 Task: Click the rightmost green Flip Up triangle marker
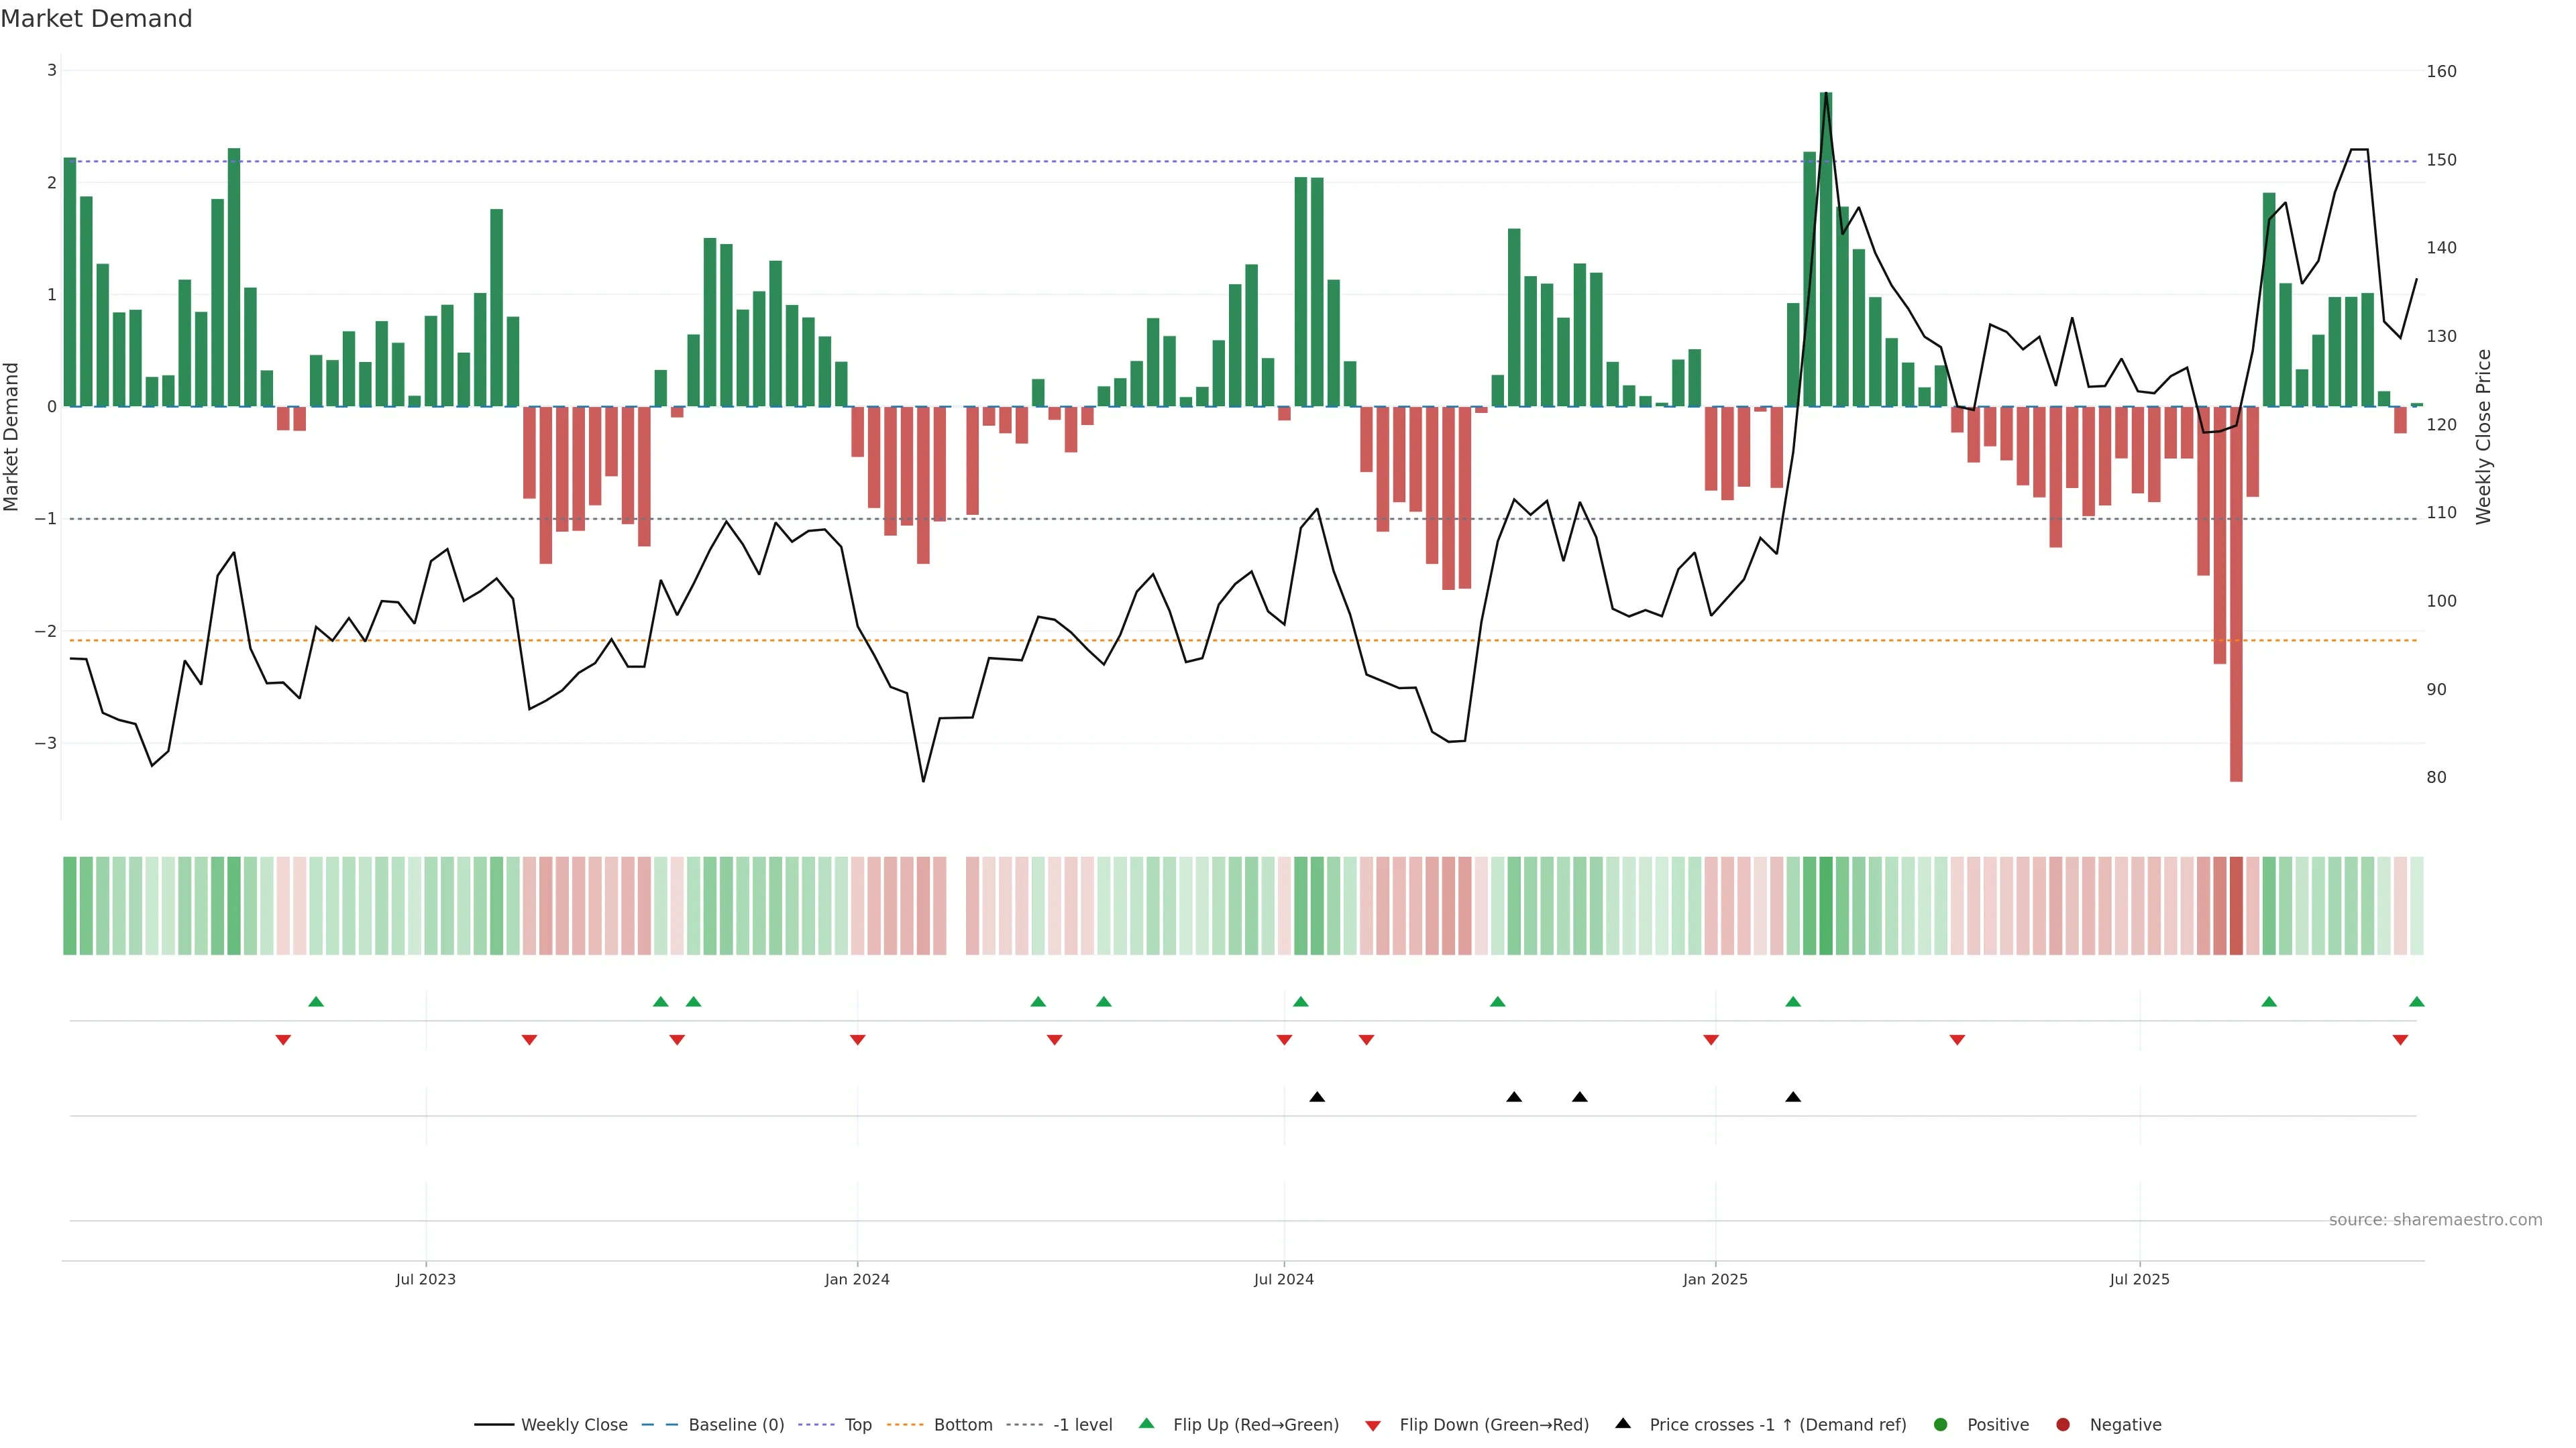[x=2416, y=1002]
